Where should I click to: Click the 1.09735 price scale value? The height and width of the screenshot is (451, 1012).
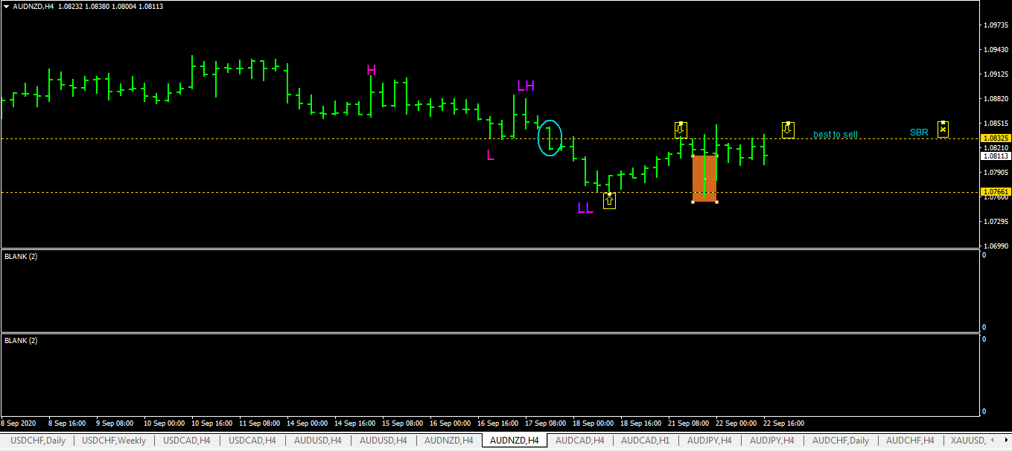click(x=996, y=25)
